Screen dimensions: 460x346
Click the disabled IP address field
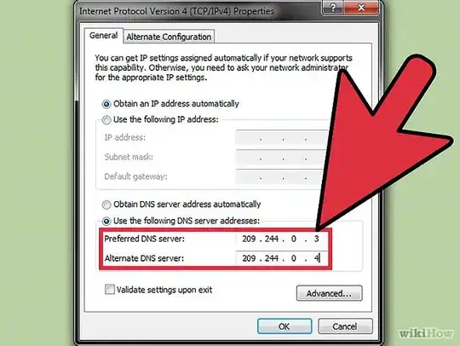(282, 138)
